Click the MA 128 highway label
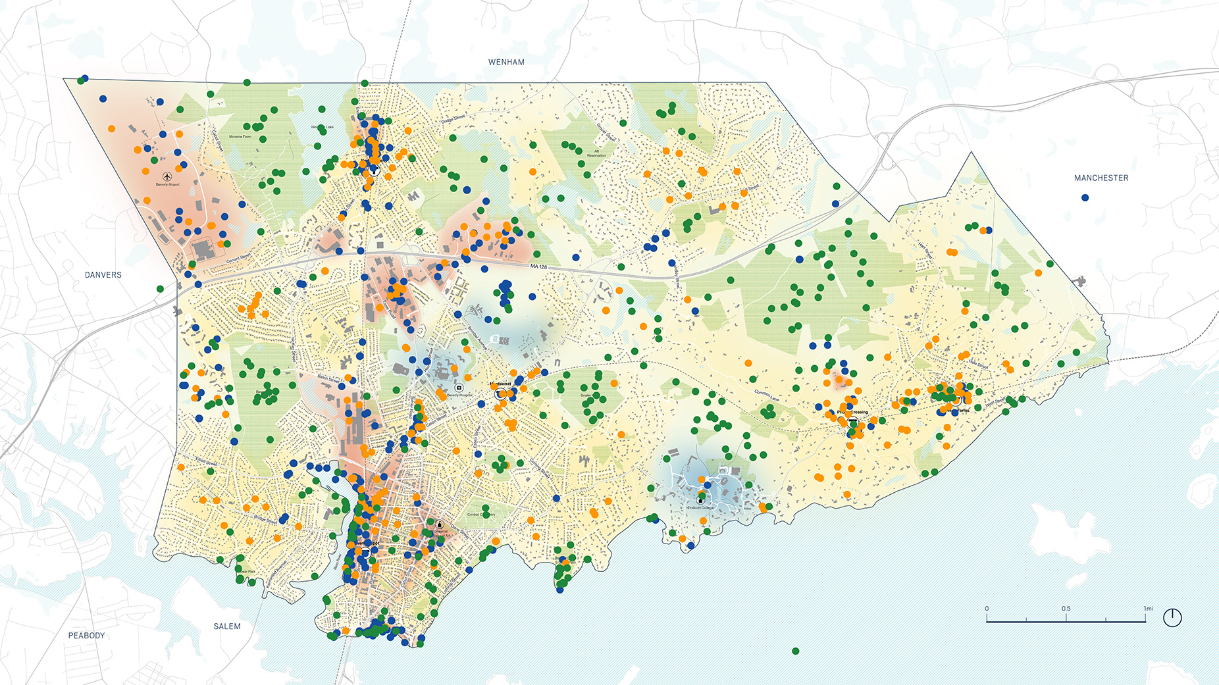This screenshot has height=685, width=1219. point(538,266)
